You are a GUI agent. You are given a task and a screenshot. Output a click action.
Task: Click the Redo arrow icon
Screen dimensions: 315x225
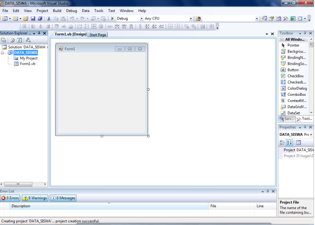(x=83, y=19)
